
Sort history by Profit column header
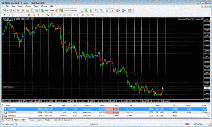click(x=204, y=105)
